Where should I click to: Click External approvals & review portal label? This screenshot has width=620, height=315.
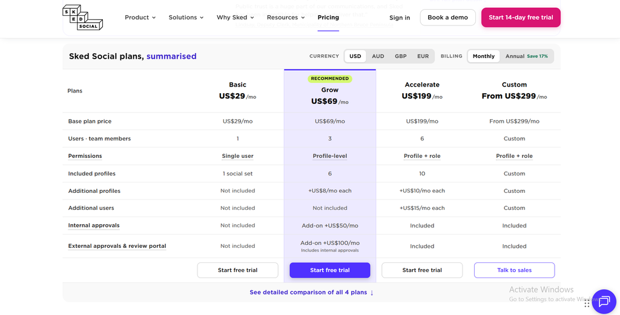pyautogui.click(x=117, y=246)
